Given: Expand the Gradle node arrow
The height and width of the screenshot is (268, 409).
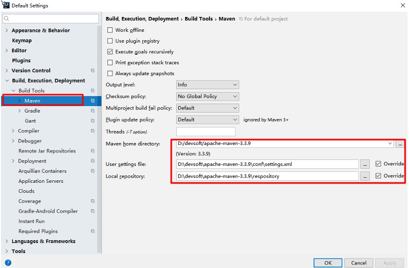Looking at the screenshot, I should [x=19, y=111].
